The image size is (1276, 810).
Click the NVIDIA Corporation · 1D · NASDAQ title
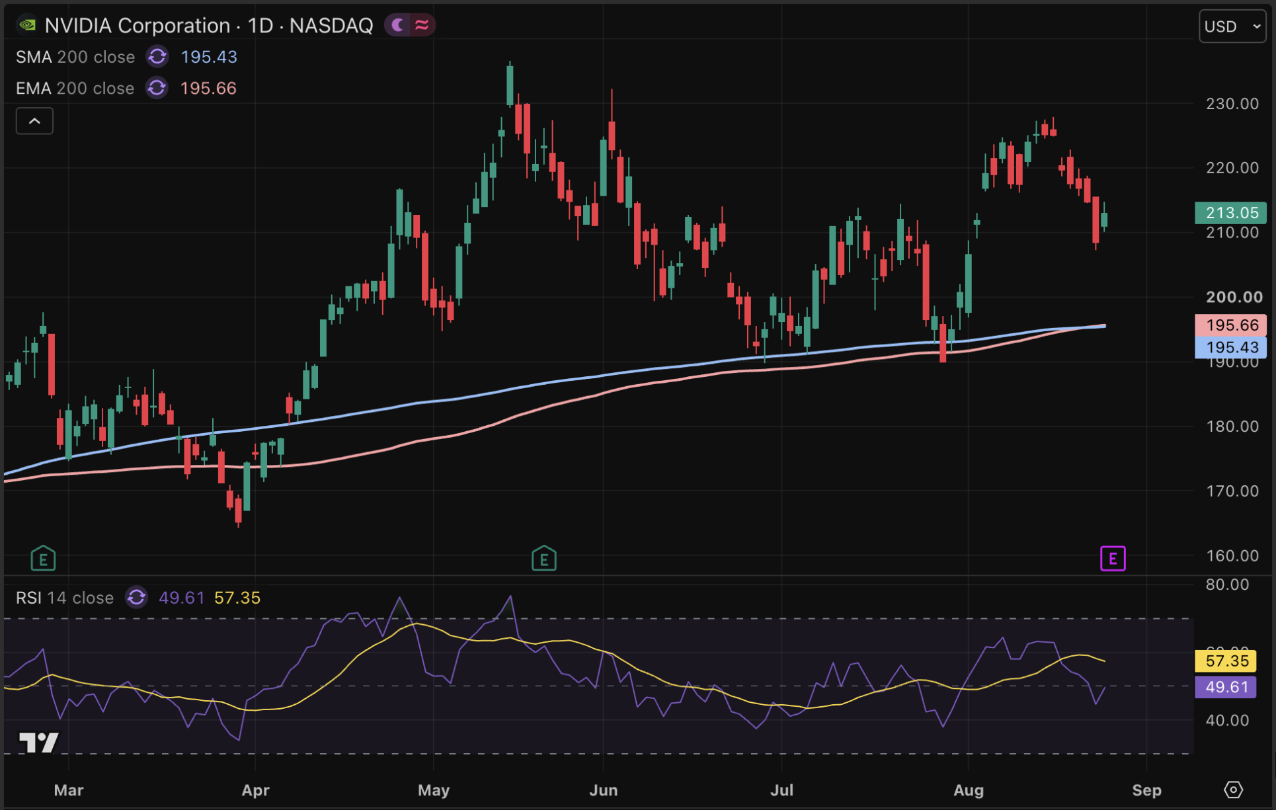point(209,25)
